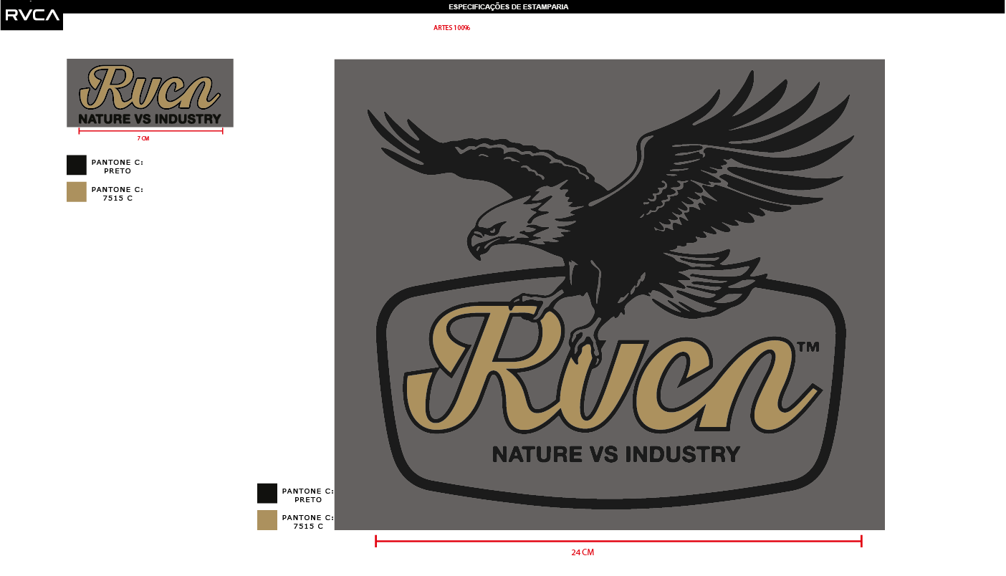
Task: Click the '7 CM' measurement label
Action: point(143,138)
